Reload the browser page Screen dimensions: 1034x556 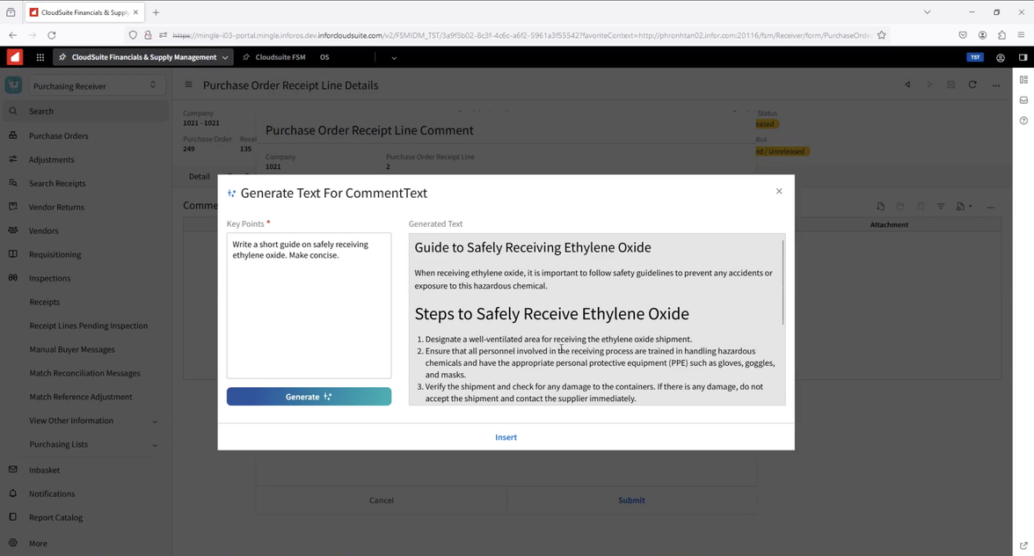click(51, 35)
